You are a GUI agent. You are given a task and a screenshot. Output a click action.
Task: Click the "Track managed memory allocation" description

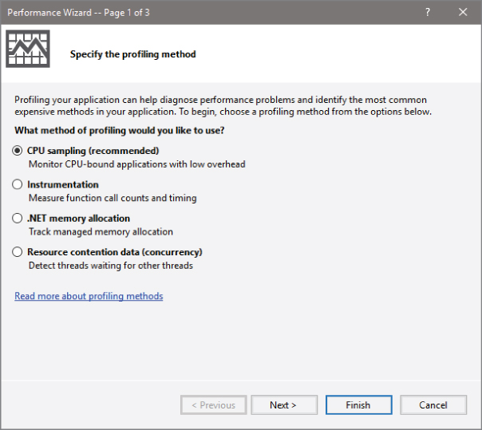101,231
